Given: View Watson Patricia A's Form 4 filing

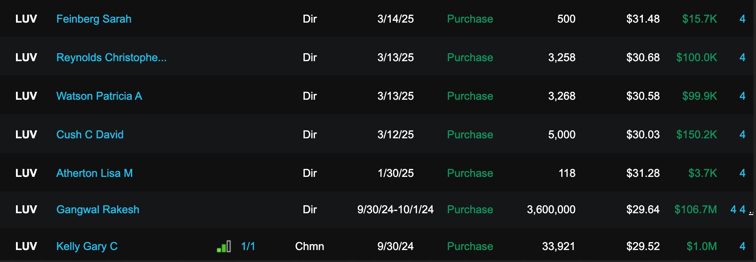Looking at the screenshot, I should pyautogui.click(x=742, y=96).
